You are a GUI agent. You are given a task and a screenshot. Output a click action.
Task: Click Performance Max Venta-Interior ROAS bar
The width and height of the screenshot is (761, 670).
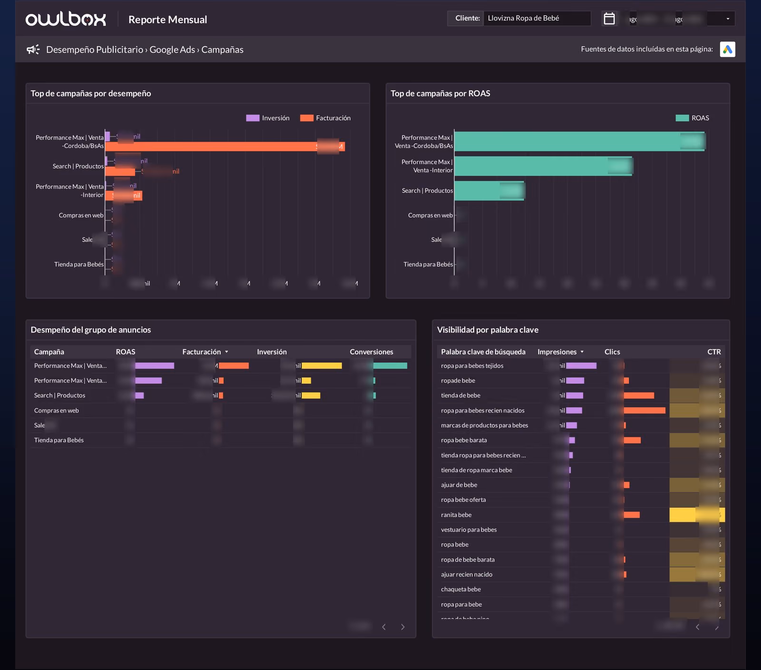click(543, 166)
